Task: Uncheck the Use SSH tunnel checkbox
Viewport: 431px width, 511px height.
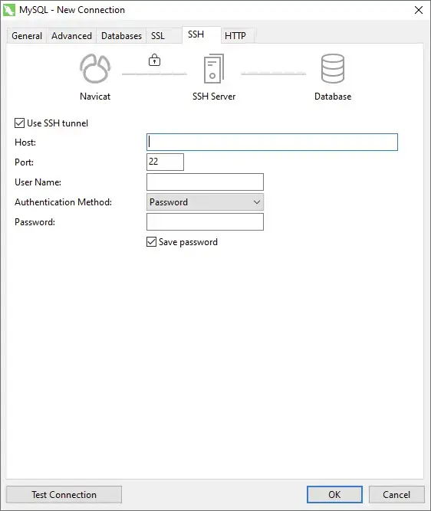Action: coord(19,123)
